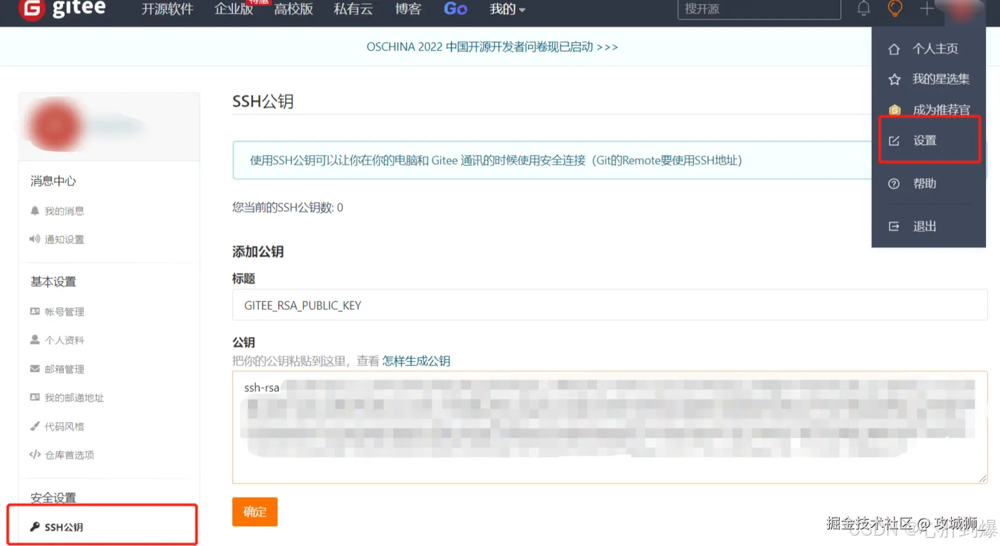This screenshot has height=546, width=1000.
Task: Open the notification bell icon
Action: 863,9
